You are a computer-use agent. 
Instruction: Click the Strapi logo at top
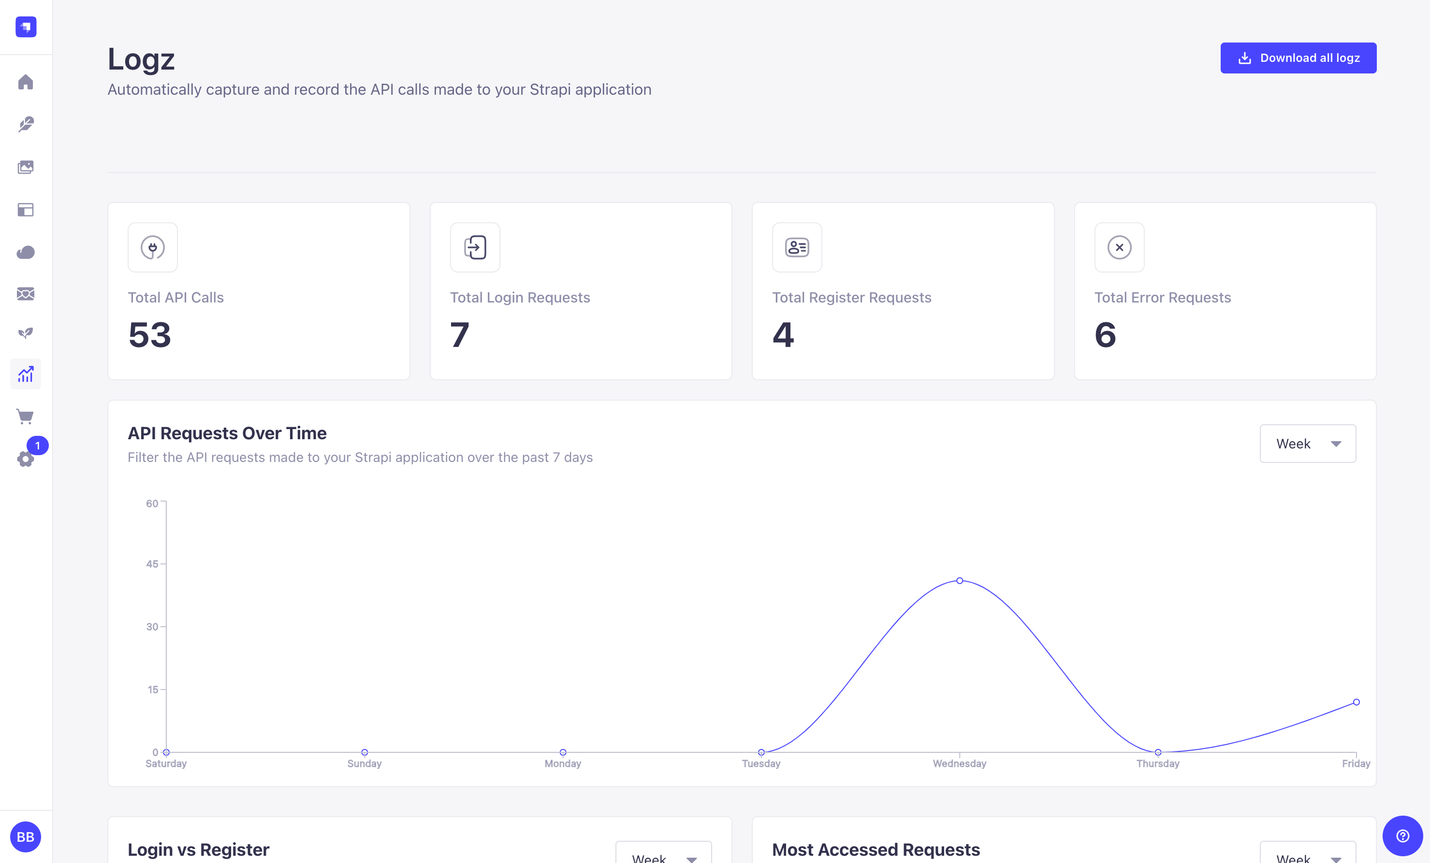tap(26, 27)
